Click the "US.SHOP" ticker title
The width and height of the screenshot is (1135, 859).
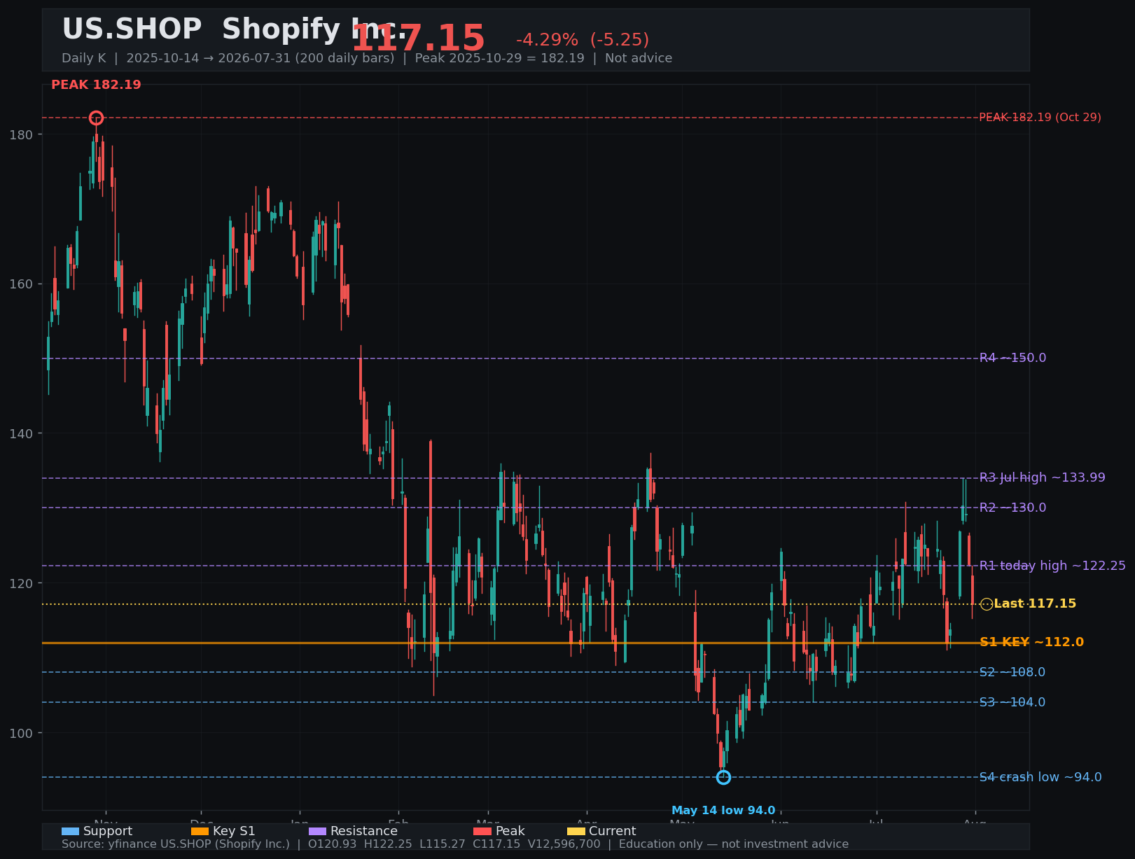[132, 29]
